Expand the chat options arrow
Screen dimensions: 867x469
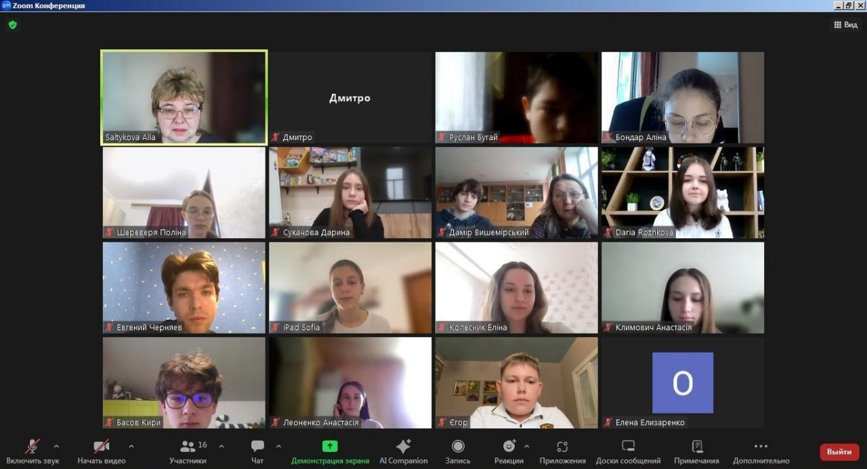pyautogui.click(x=278, y=447)
